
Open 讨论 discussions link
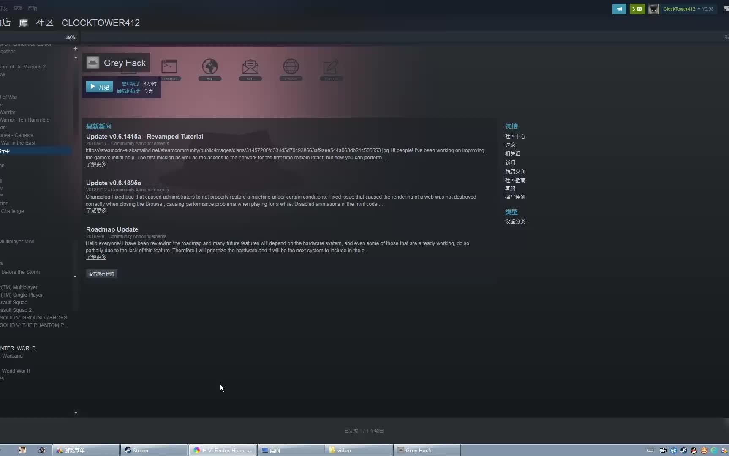510,145
